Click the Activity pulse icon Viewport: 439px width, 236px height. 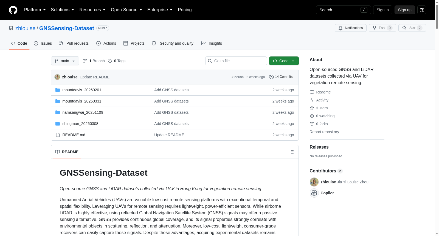pyautogui.click(x=312, y=100)
